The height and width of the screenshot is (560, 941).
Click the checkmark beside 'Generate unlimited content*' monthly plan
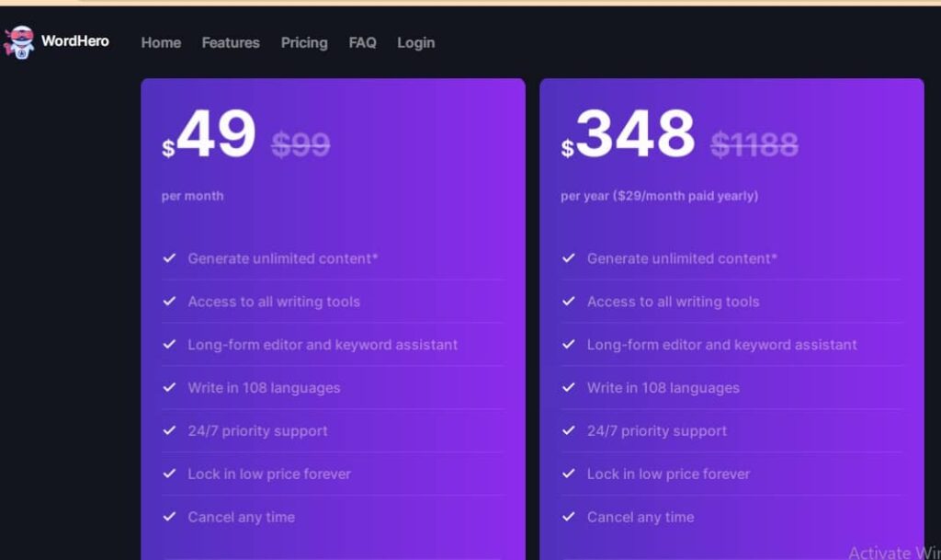pos(169,258)
